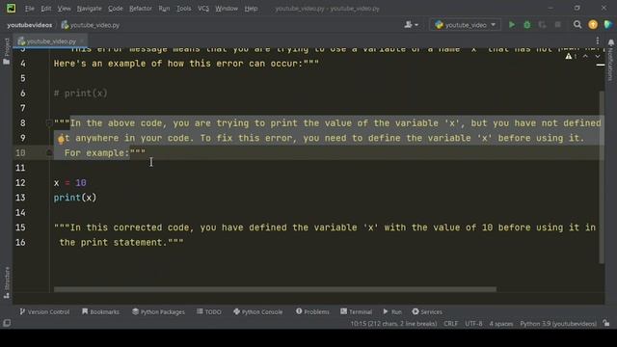The height and width of the screenshot is (347, 617).
Task: Change CRLF line separator setting
Action: [450, 324]
